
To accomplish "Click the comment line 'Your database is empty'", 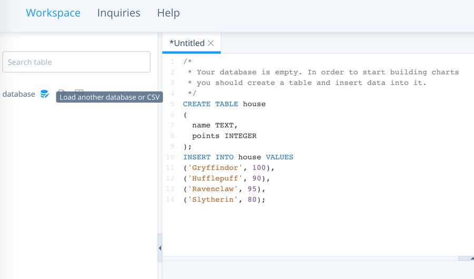I will 323,72.
